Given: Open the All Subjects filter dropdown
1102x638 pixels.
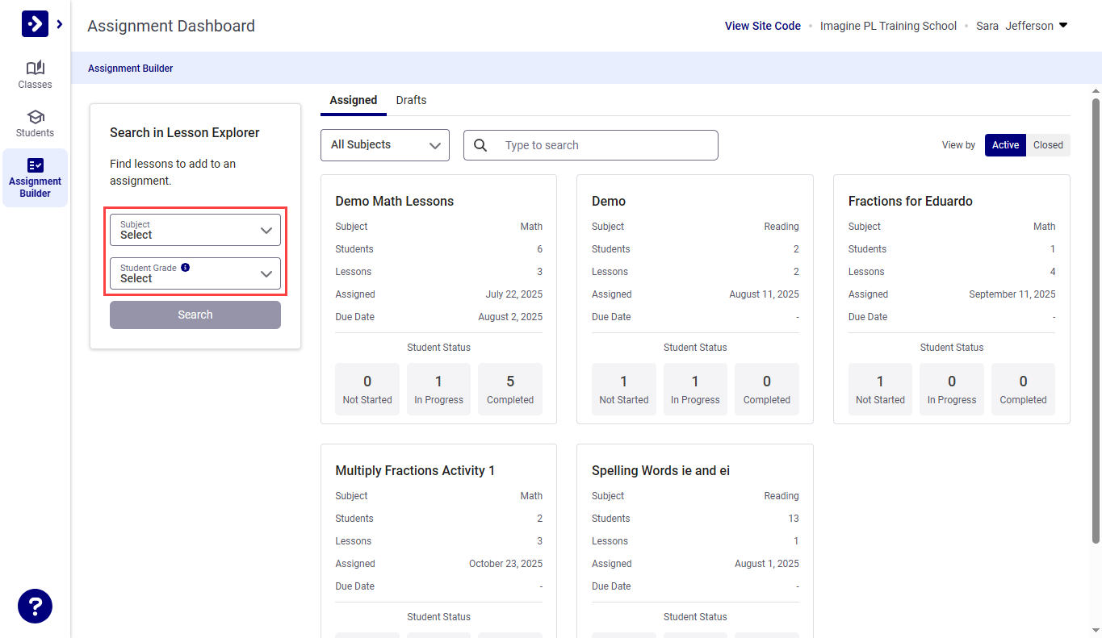Looking at the screenshot, I should click(x=384, y=144).
